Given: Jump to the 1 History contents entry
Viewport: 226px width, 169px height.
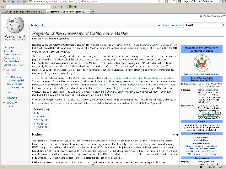Looking at the screenshot, I should (38, 113).
